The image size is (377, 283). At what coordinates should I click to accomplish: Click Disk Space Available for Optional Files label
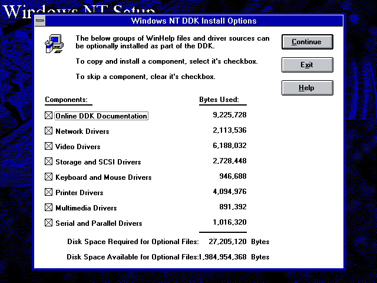tap(132, 257)
